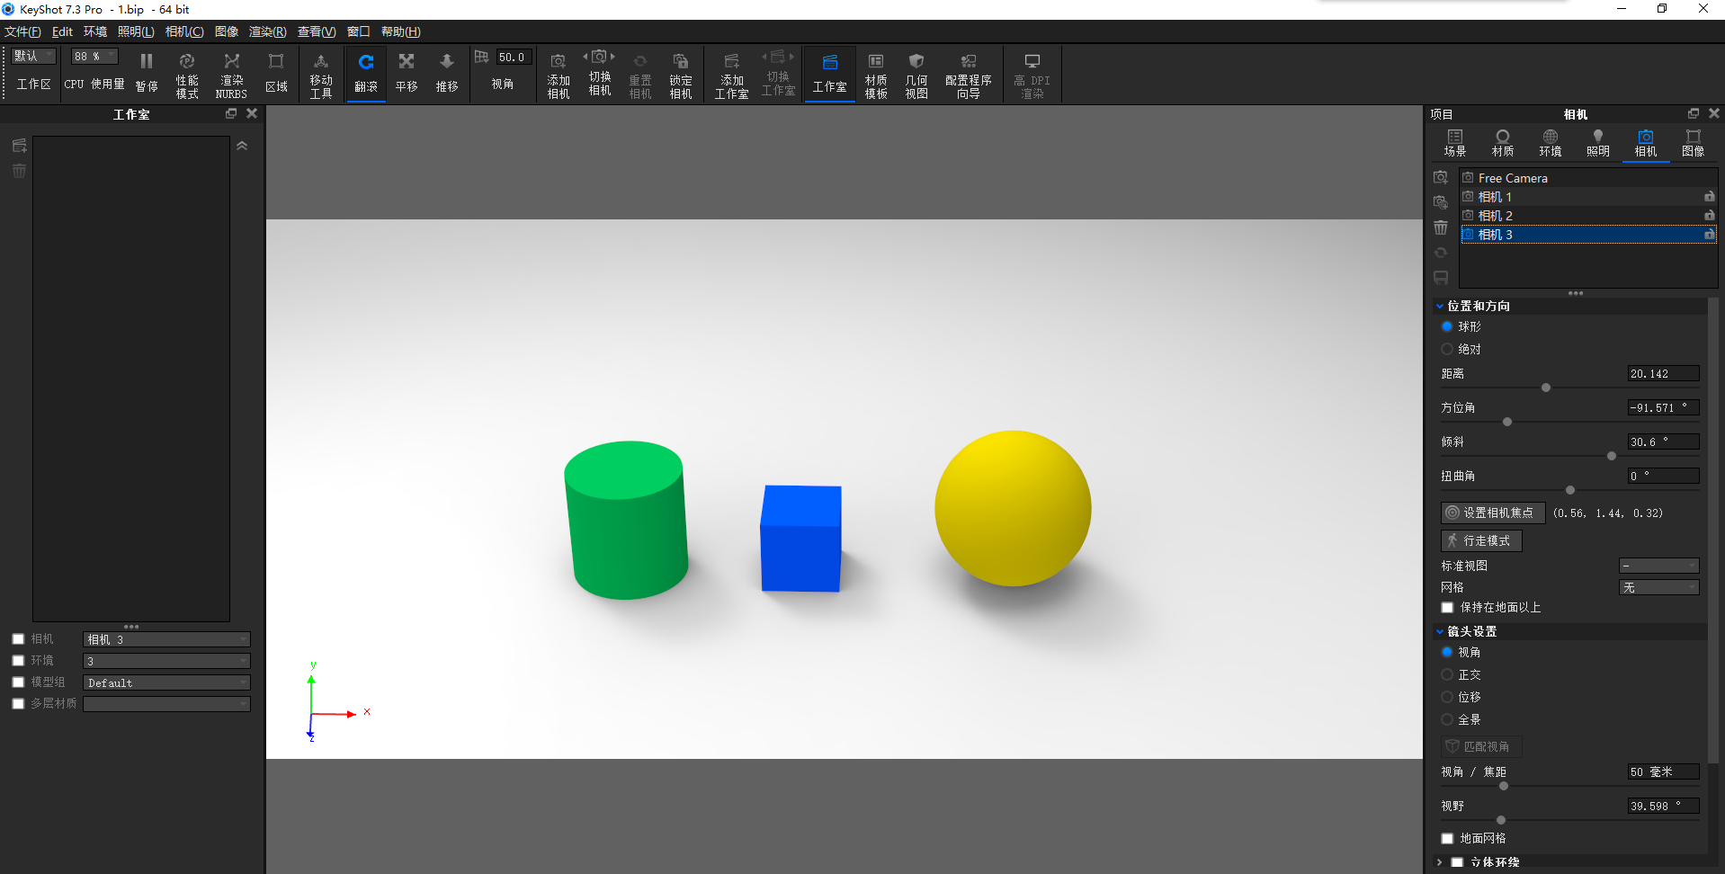Open the 默认 workspace dropdown
Viewport: 1725px width, 874px height.
pyautogui.click(x=34, y=56)
